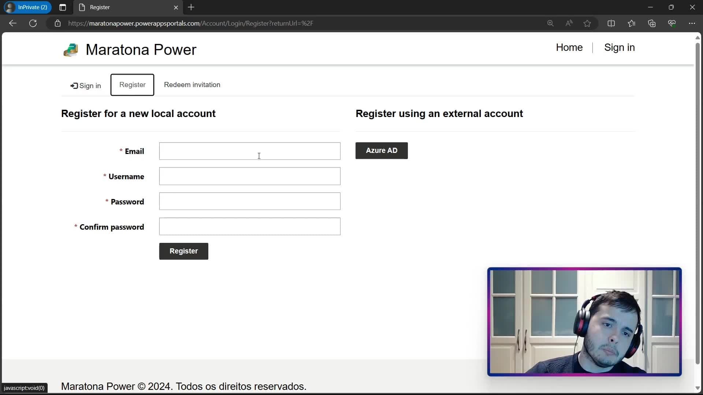Image resolution: width=703 pixels, height=395 pixels.
Task: Go back using the browser back arrow
Action: point(13,23)
